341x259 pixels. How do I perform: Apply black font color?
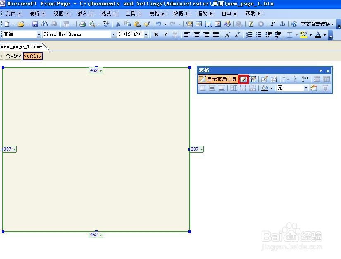[x=318, y=35]
